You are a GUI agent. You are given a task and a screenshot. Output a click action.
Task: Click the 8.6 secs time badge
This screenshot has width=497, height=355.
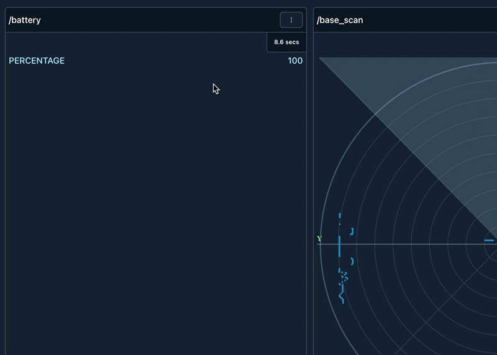[286, 42]
